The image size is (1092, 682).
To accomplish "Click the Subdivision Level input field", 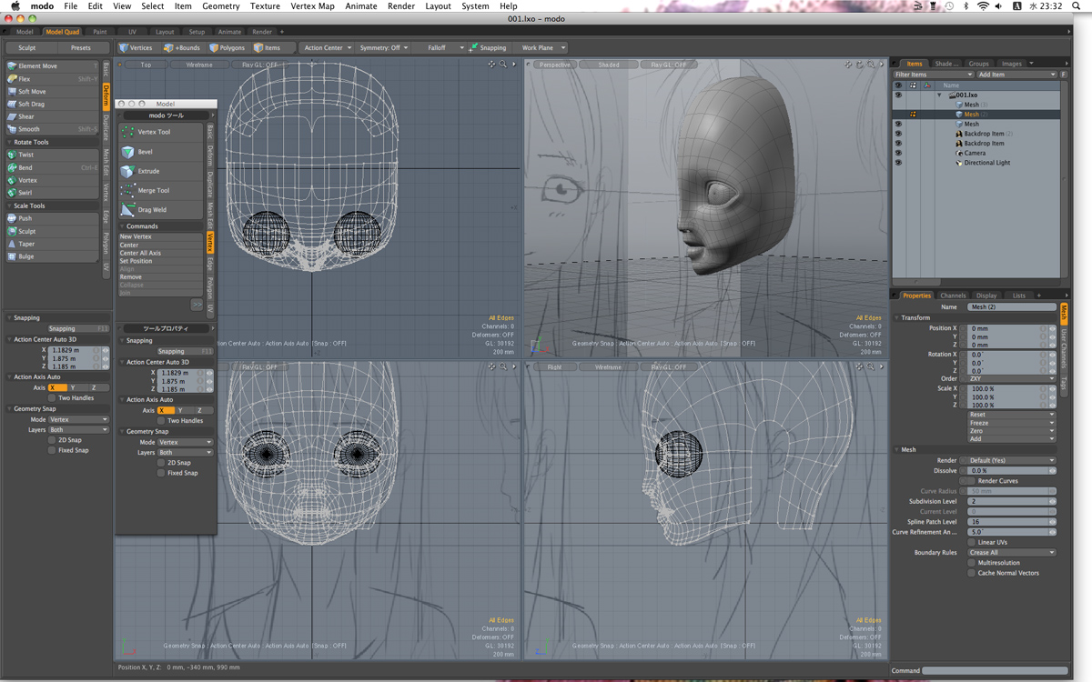I will click(x=1006, y=501).
